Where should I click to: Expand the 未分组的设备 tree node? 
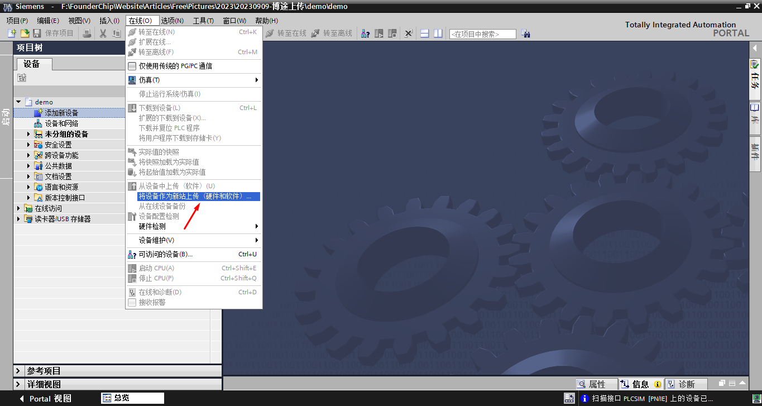(x=28, y=134)
